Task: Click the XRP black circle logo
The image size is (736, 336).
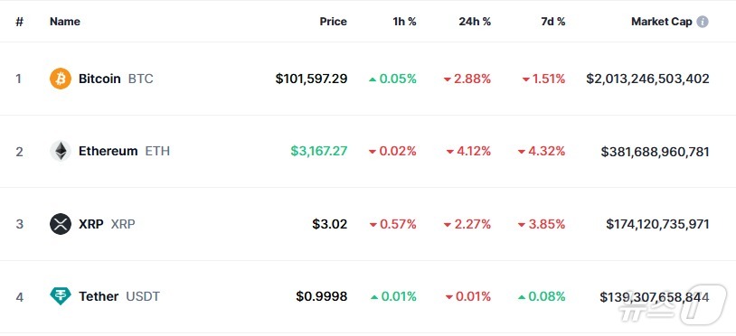Action: point(61,224)
